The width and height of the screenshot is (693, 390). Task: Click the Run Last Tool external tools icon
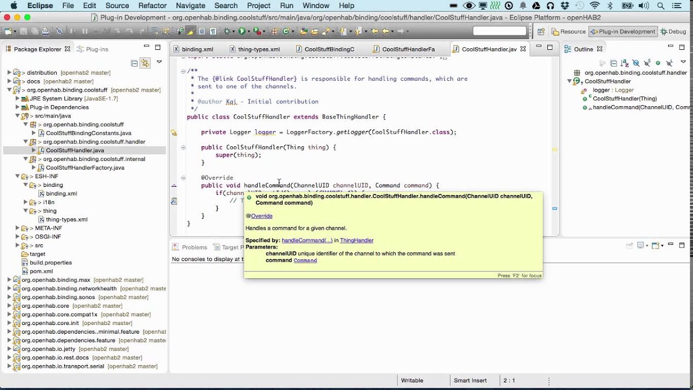coord(258,31)
